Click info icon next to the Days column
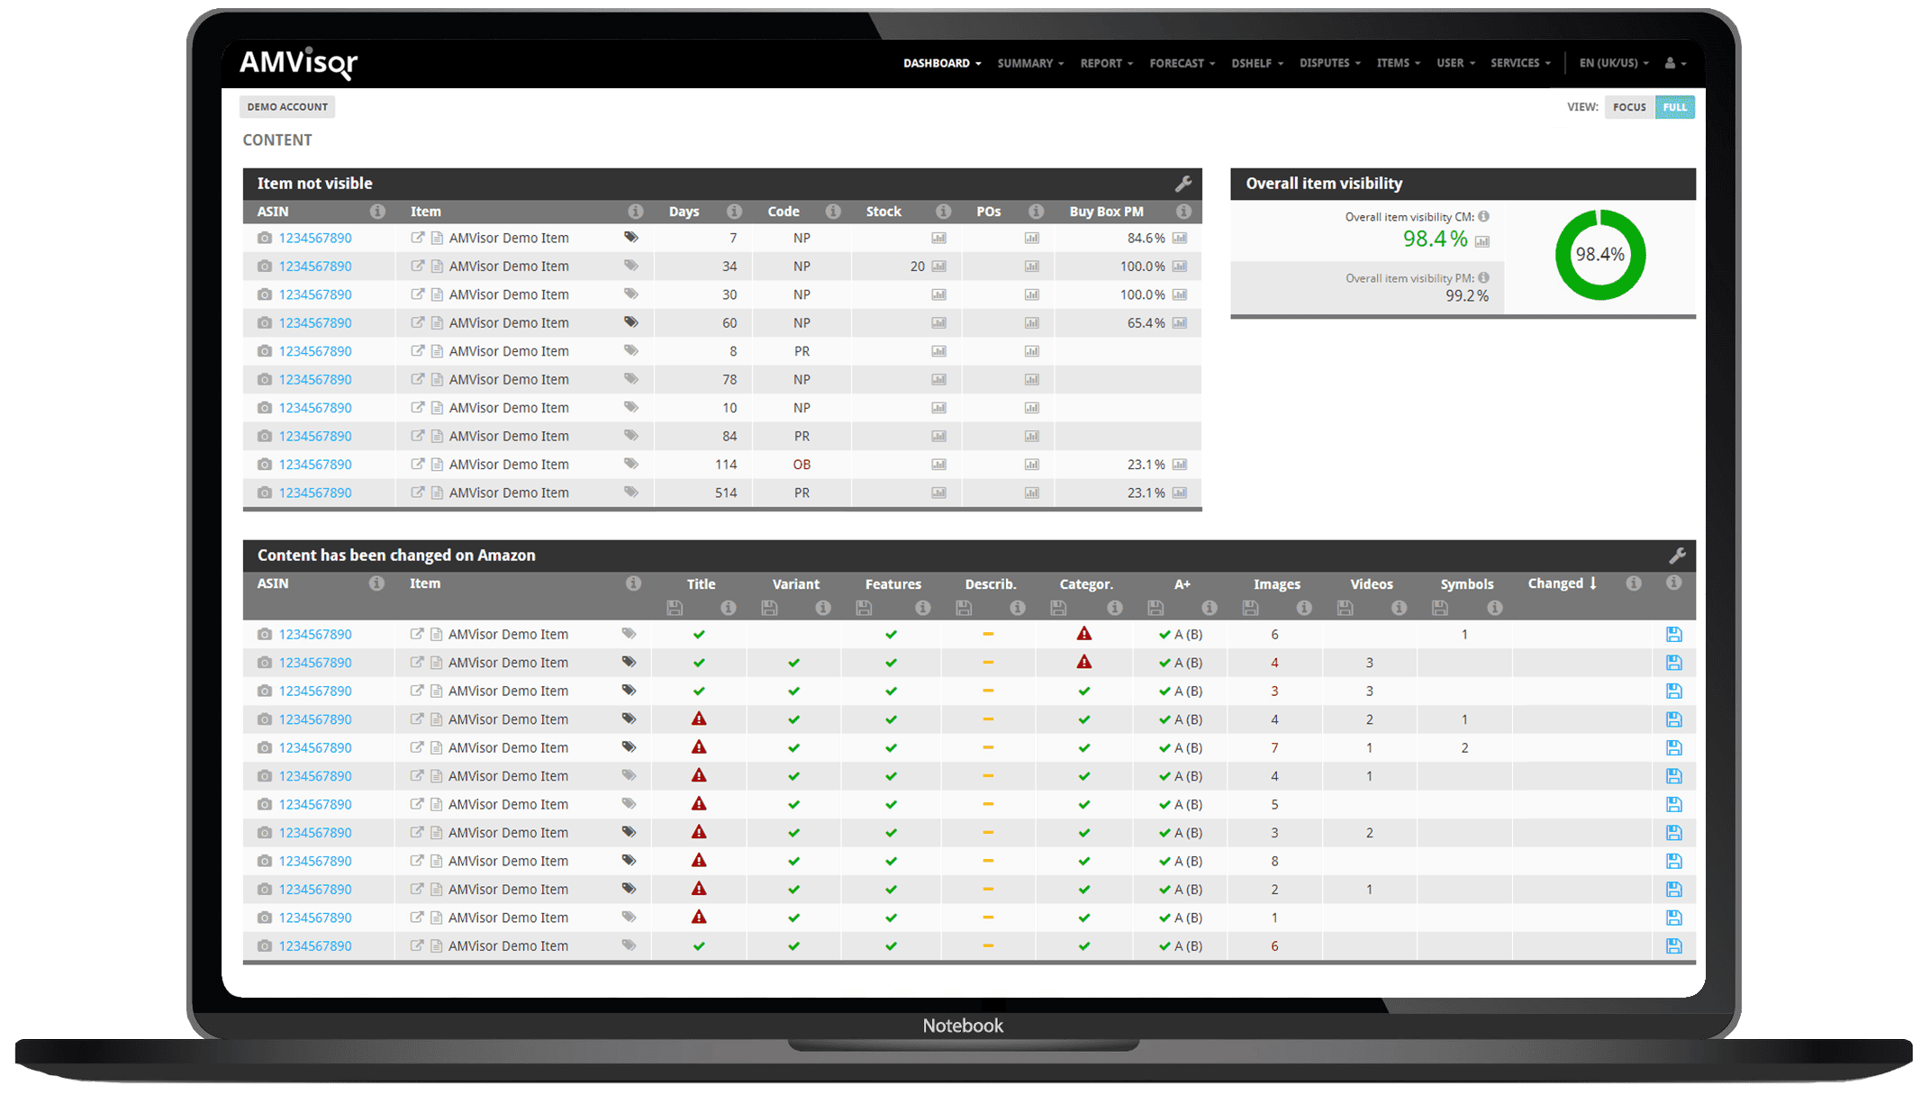 [734, 212]
